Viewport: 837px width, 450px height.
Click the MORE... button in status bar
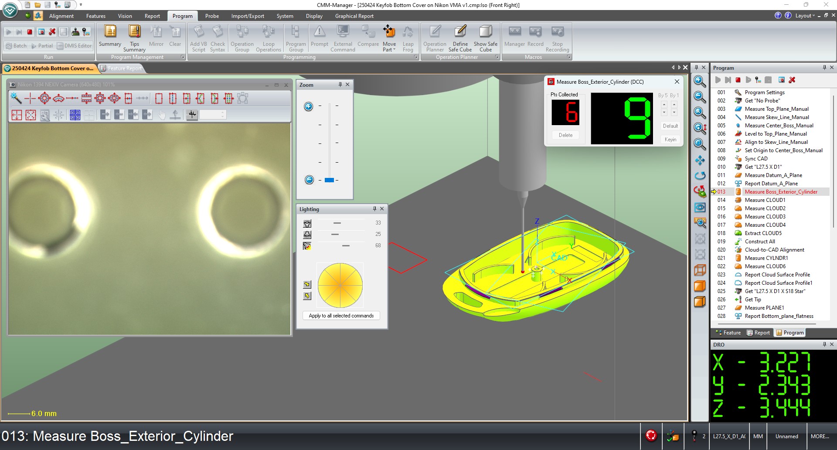[820, 436]
